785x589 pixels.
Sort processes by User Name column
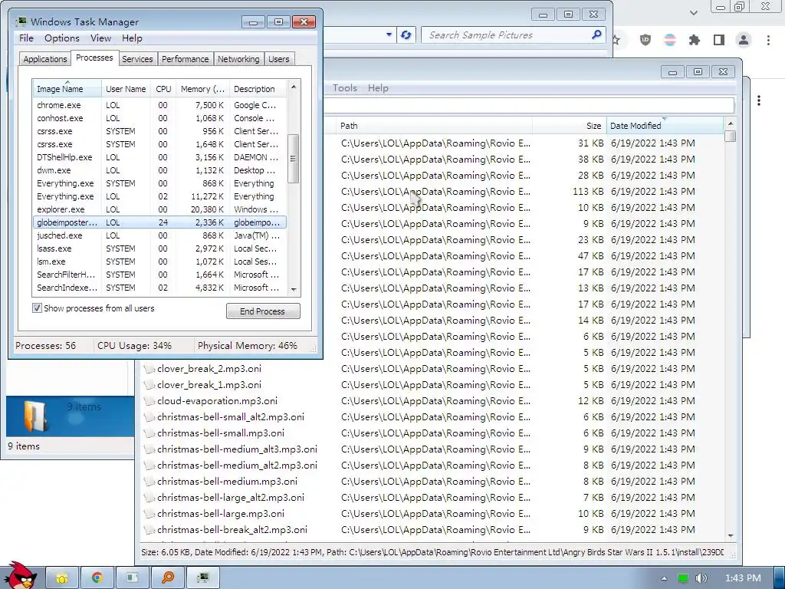126,89
